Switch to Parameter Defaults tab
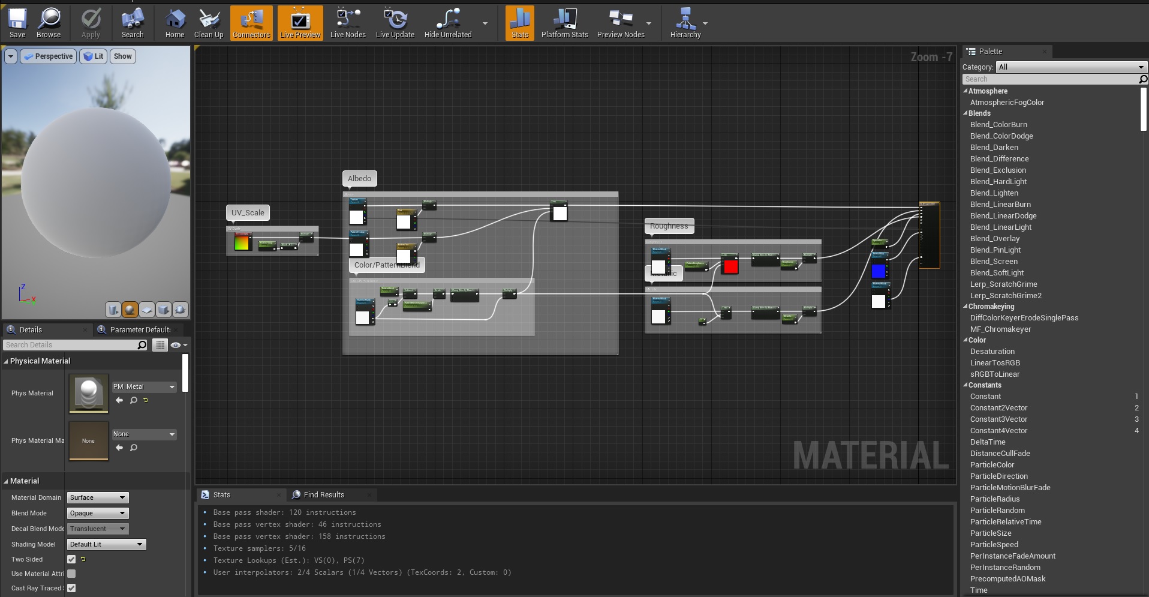Screen dimensions: 1149x597 (140, 330)
